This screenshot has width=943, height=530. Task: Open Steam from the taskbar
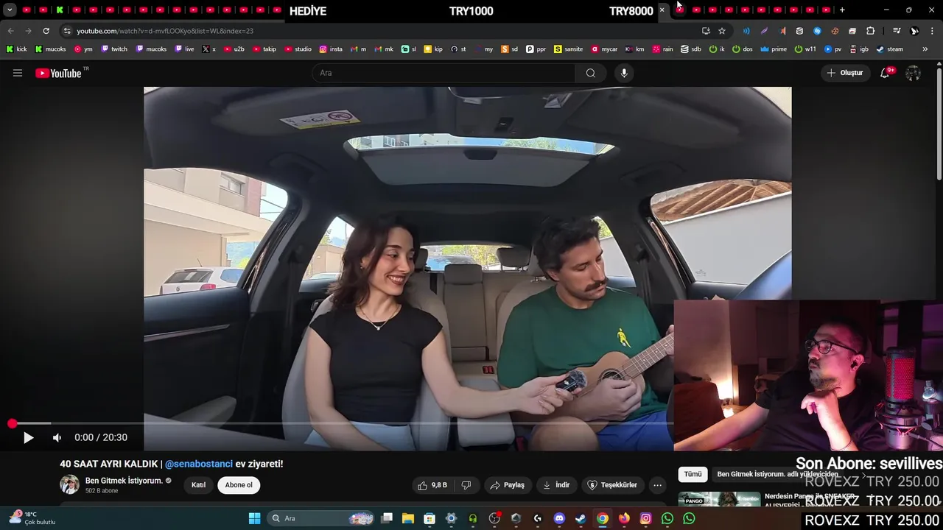tap(581, 518)
